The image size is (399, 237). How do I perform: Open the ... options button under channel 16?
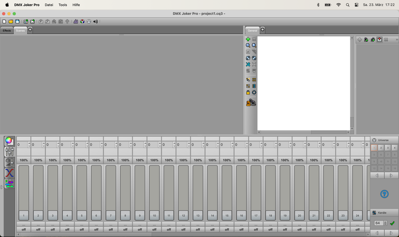point(241,225)
